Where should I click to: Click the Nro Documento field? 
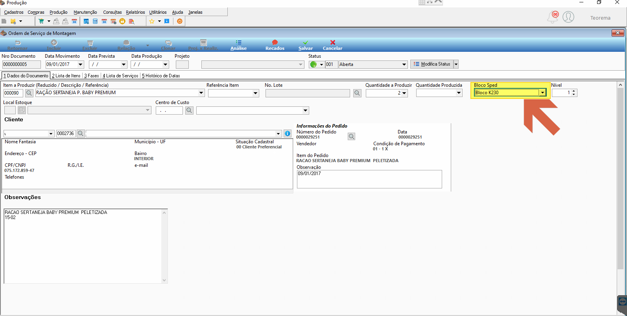21,64
